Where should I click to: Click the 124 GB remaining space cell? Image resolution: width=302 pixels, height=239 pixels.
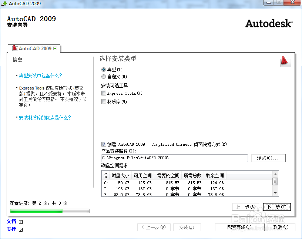[217, 183]
